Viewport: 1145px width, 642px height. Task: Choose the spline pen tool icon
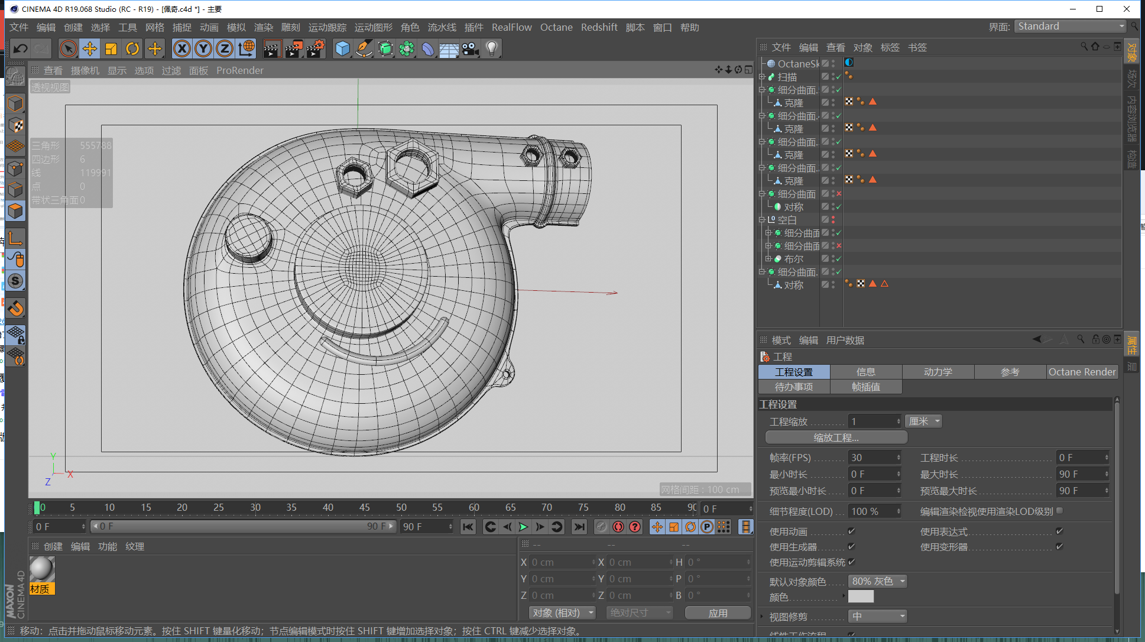pos(364,48)
